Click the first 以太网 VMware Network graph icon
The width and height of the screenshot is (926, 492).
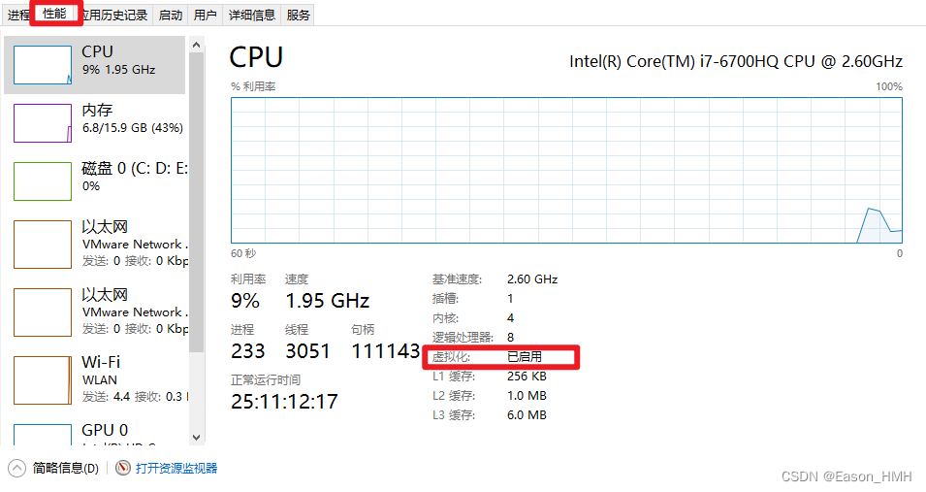coord(43,245)
